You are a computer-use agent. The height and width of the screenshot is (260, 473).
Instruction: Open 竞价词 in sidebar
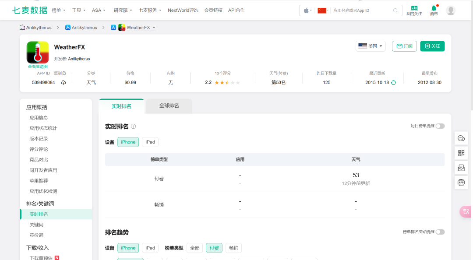click(36, 235)
